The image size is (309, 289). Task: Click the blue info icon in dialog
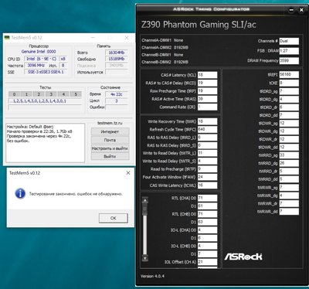click(20, 193)
